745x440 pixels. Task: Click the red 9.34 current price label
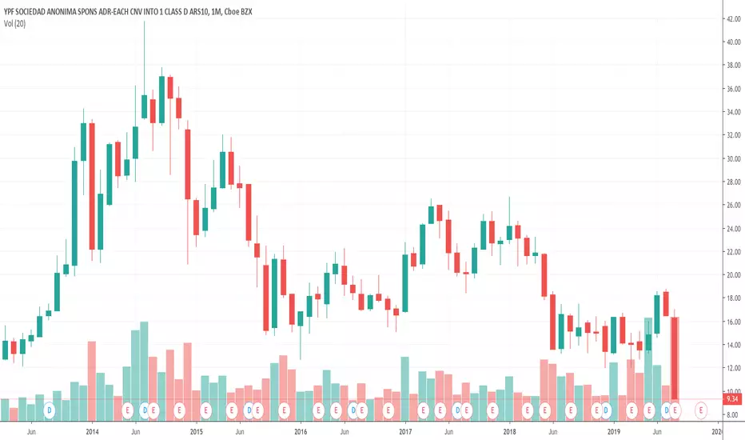[733, 399]
